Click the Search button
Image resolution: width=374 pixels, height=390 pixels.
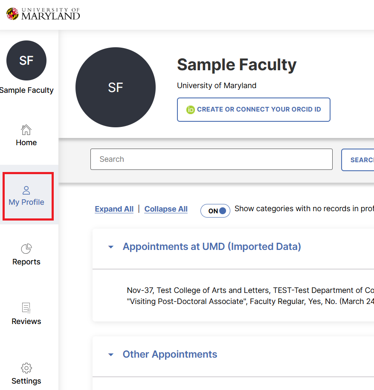coord(358,160)
